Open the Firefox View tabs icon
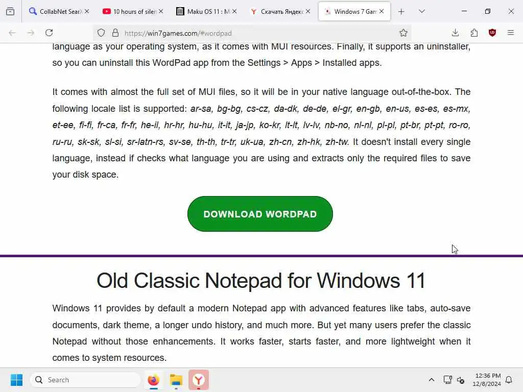 pyautogui.click(x=10, y=11)
